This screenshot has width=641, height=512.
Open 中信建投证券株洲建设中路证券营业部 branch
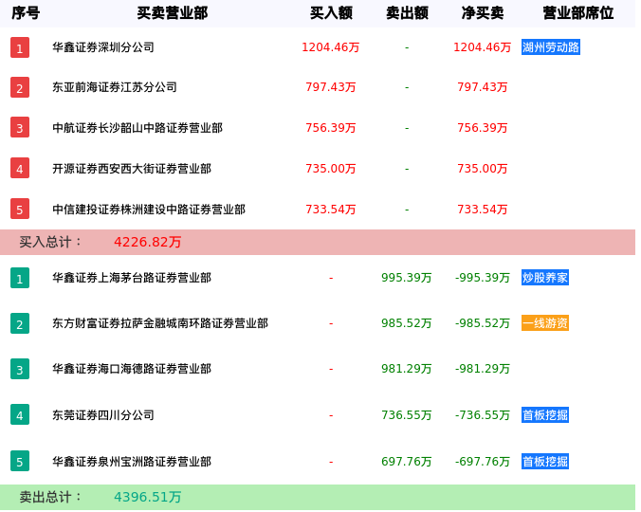pos(149,210)
